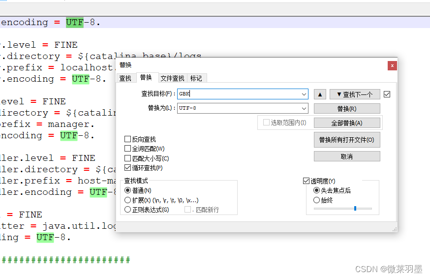Toggle the checkbox beside 查找下一个
The width and height of the screenshot is (430, 278).
[x=387, y=94]
